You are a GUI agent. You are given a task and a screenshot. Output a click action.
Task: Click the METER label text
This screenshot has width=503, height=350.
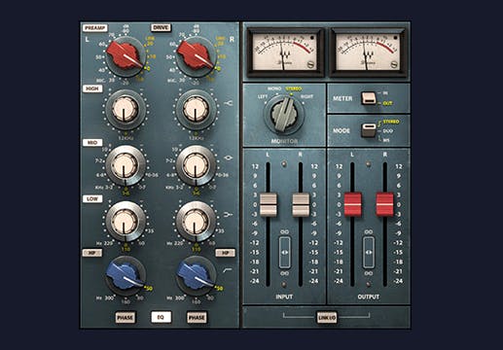coord(342,98)
